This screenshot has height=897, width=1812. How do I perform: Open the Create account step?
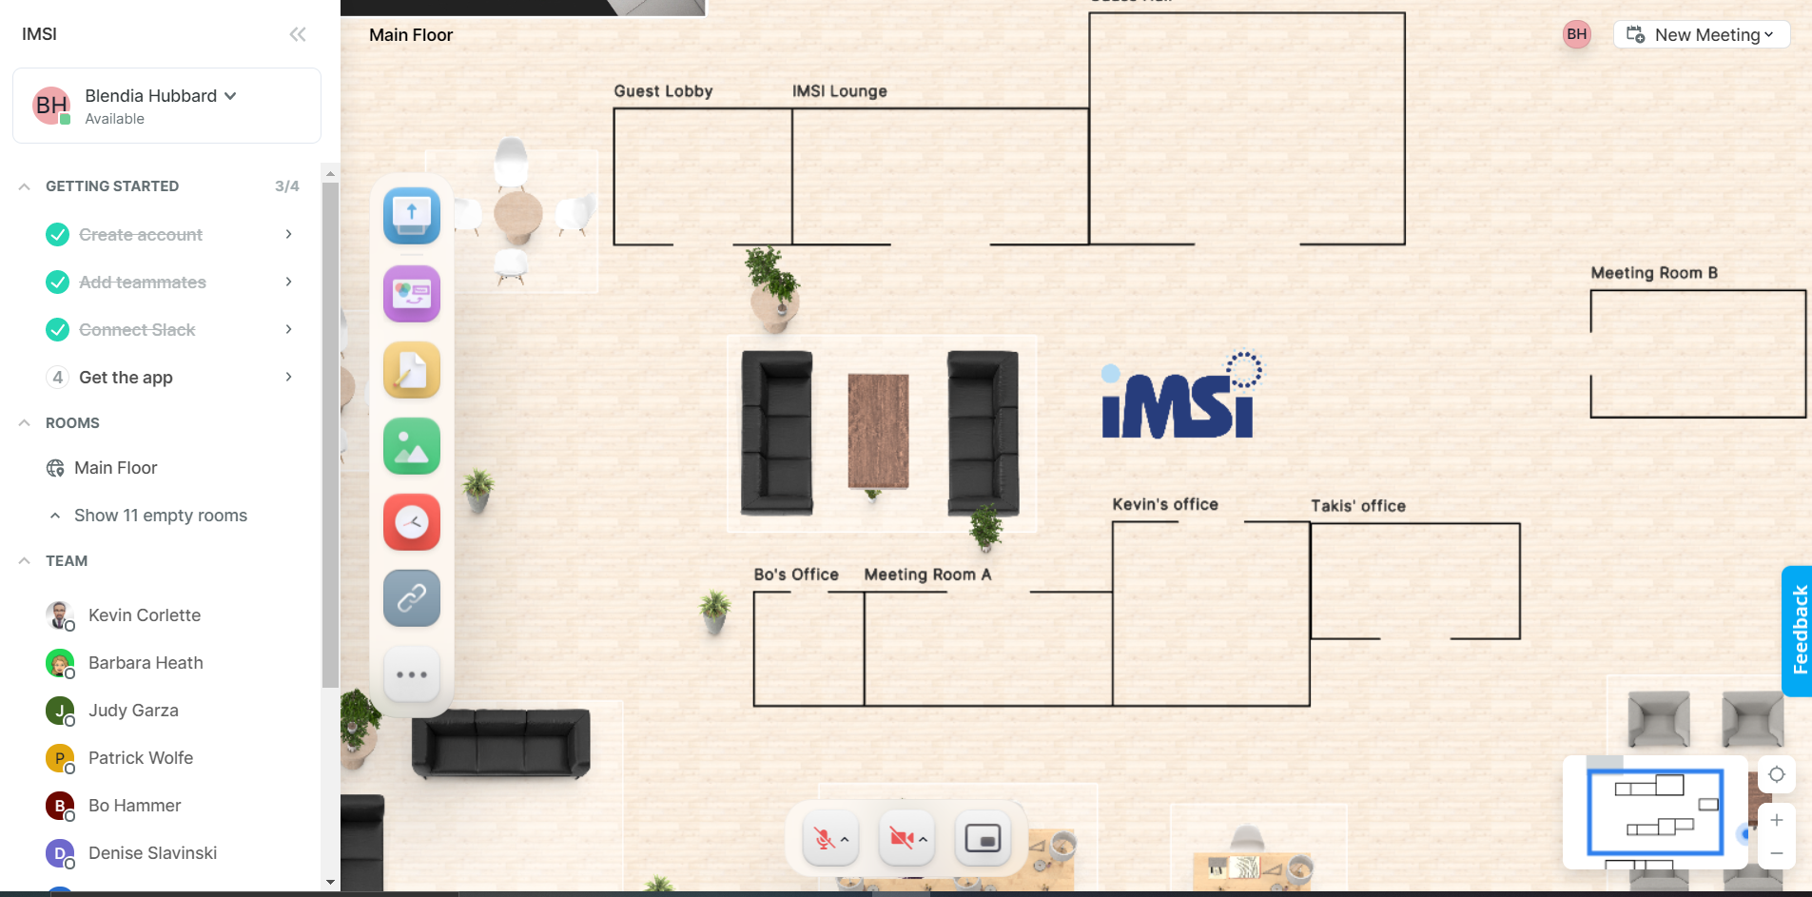coord(141,235)
